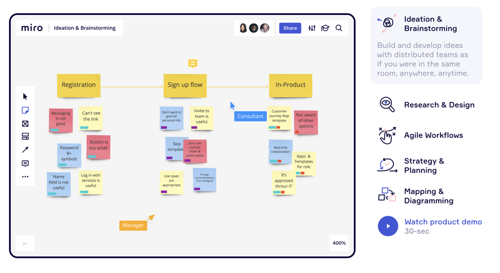This screenshot has height=273, width=500.
Task: Search the board with magnifier icon
Action: click(x=339, y=28)
